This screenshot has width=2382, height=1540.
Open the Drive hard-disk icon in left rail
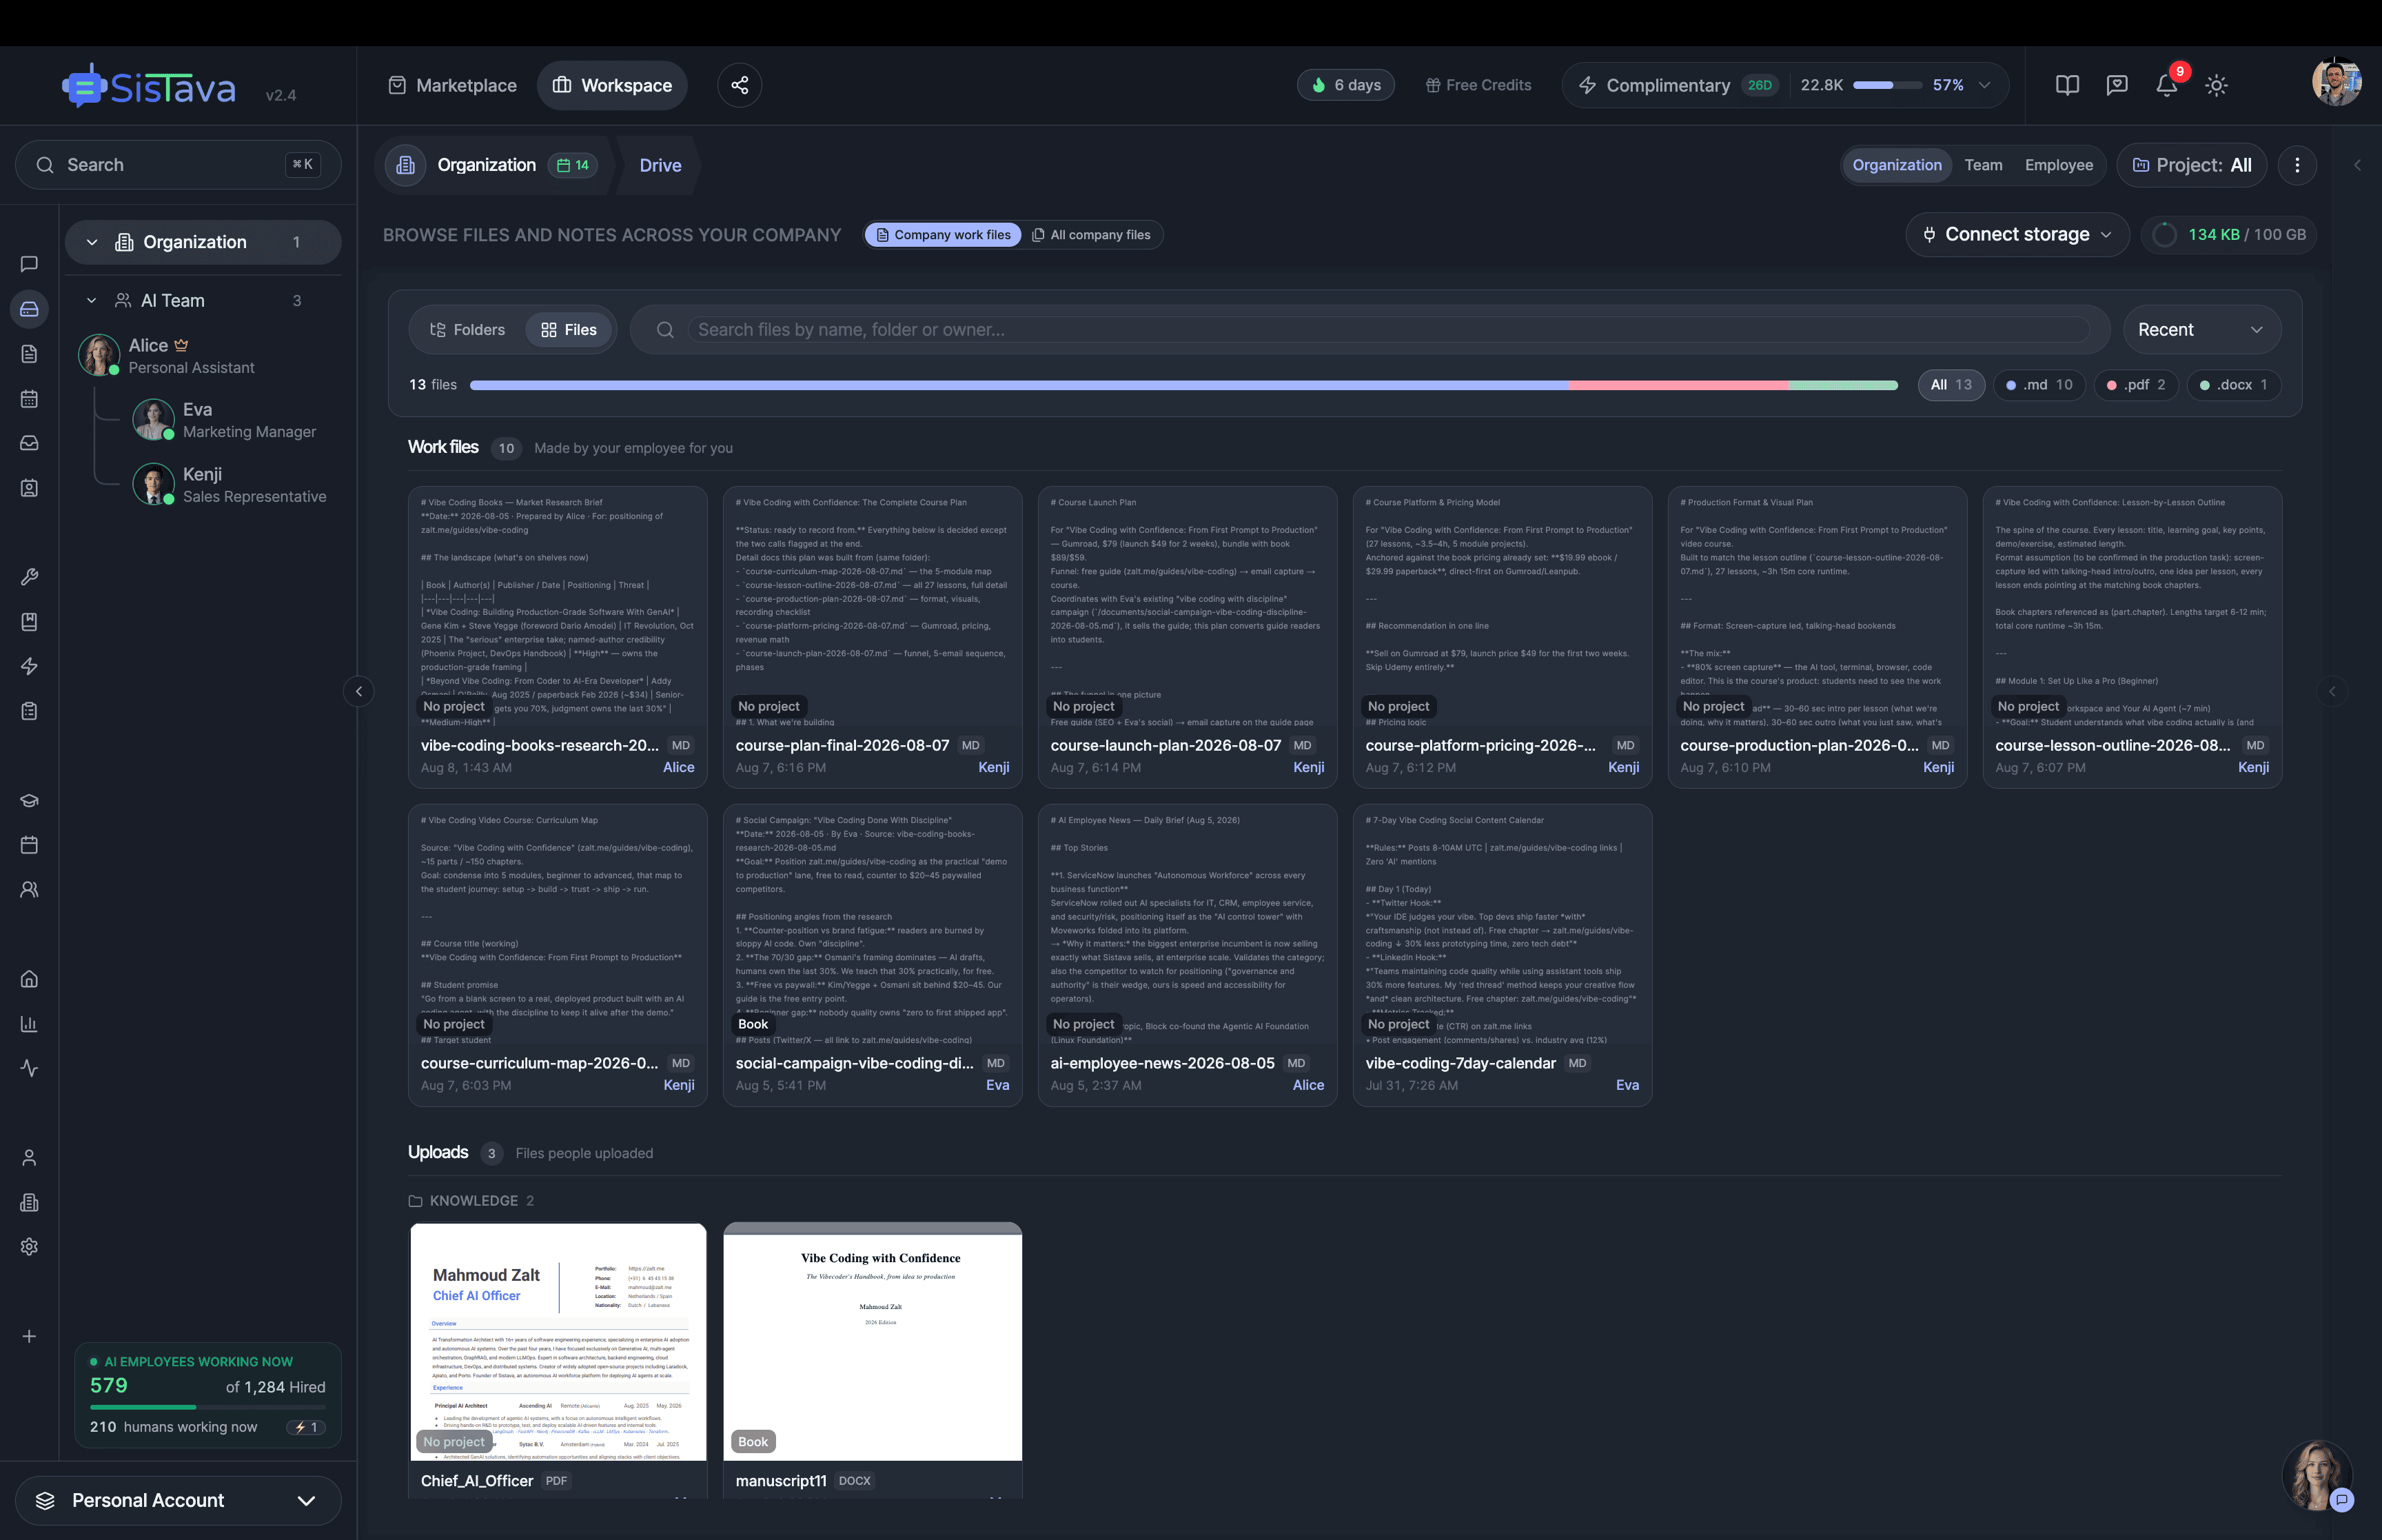click(x=29, y=309)
